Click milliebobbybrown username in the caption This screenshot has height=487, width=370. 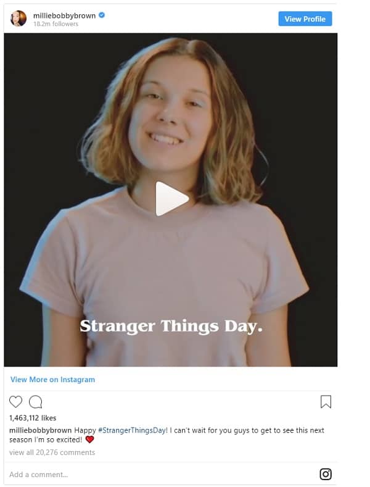click(x=40, y=430)
